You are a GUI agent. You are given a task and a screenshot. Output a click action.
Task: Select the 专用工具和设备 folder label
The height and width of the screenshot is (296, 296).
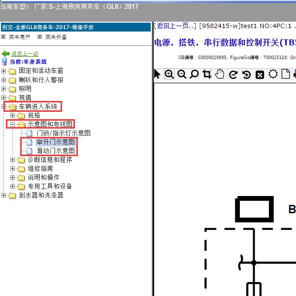click(50, 186)
